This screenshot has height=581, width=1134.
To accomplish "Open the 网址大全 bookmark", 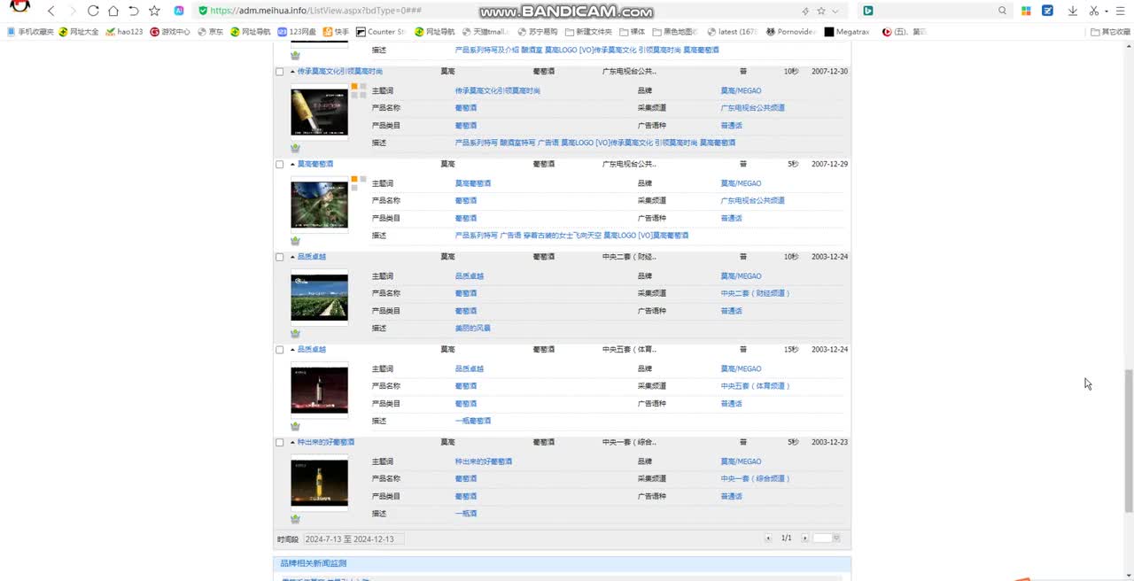I will point(78,32).
